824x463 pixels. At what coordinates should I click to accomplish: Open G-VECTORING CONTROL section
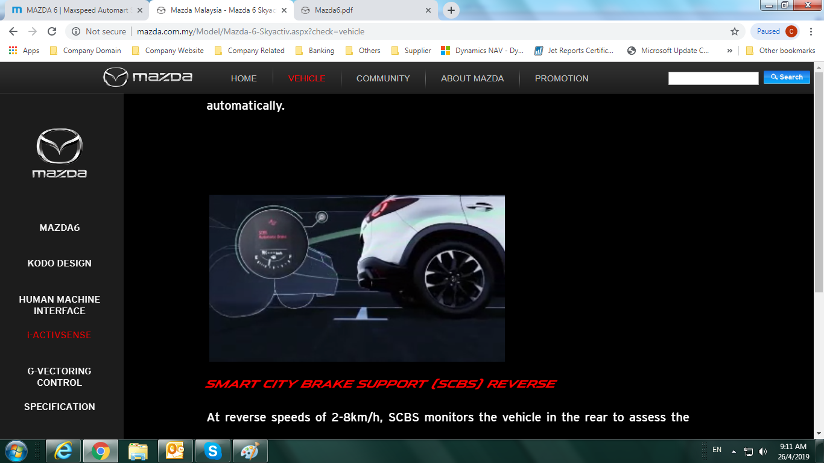tap(59, 377)
